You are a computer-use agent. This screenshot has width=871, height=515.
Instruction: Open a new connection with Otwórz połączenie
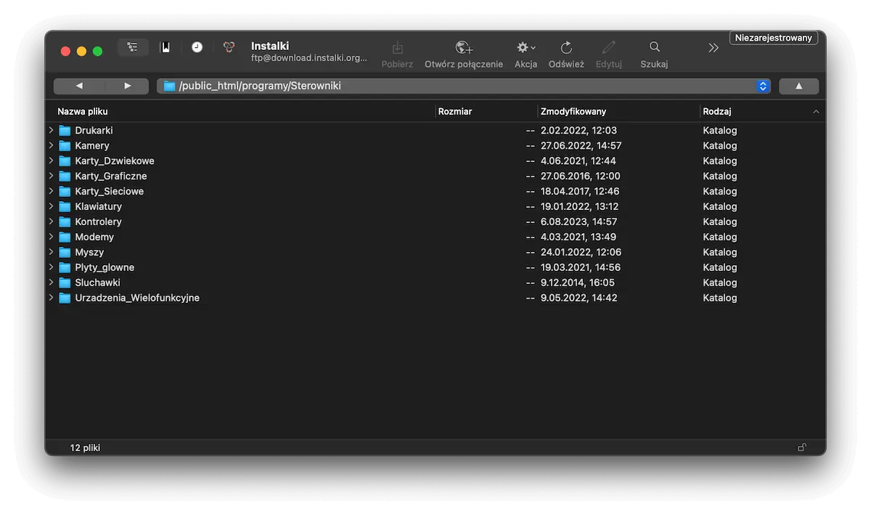coord(463,52)
